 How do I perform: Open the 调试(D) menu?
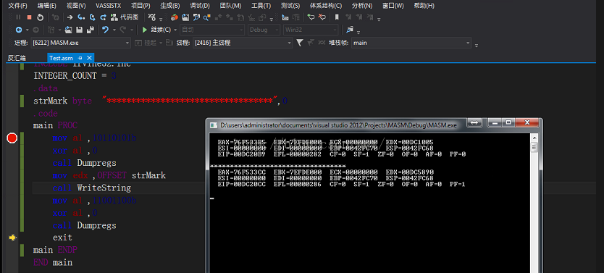(x=200, y=6)
